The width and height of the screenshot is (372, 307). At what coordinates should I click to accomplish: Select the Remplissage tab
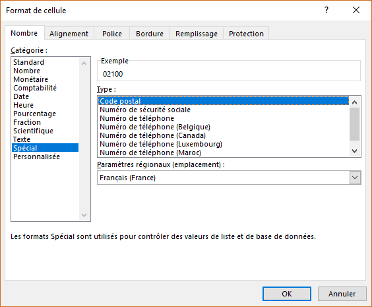coord(197,34)
